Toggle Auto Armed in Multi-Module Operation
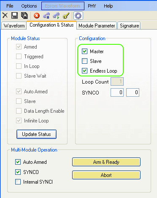Image resolution: width=157 pixels, height=198 pixels. point(18,162)
